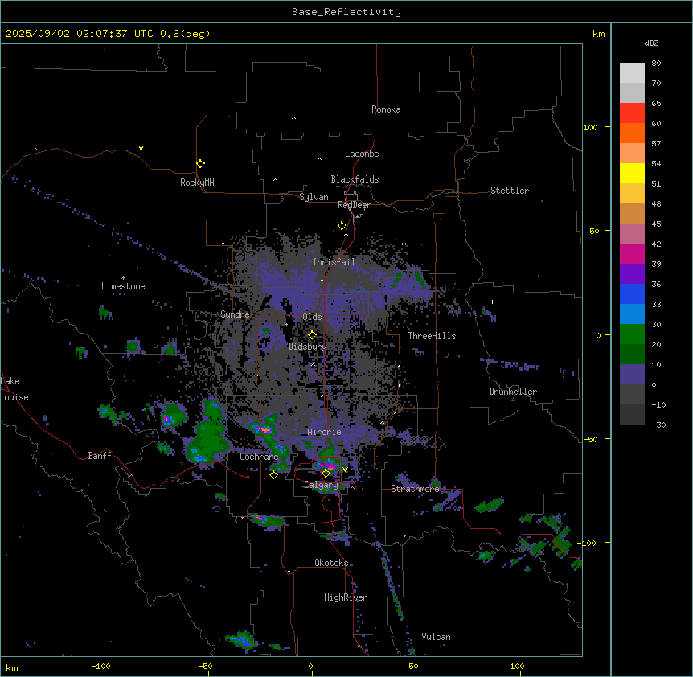Click the yellow diamond marker above RockyMH

click(x=200, y=164)
